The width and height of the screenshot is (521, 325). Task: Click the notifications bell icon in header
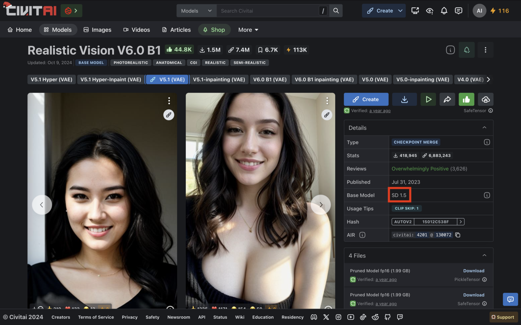coord(444,11)
